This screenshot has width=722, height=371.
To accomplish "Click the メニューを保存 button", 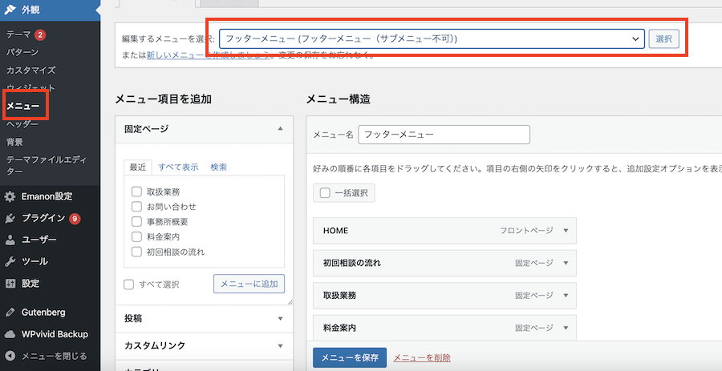I will [x=349, y=358].
